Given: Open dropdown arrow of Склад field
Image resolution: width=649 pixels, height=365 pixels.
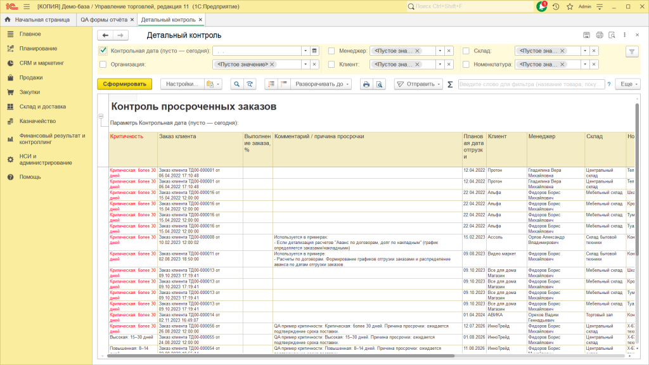Looking at the screenshot, I should click(585, 51).
